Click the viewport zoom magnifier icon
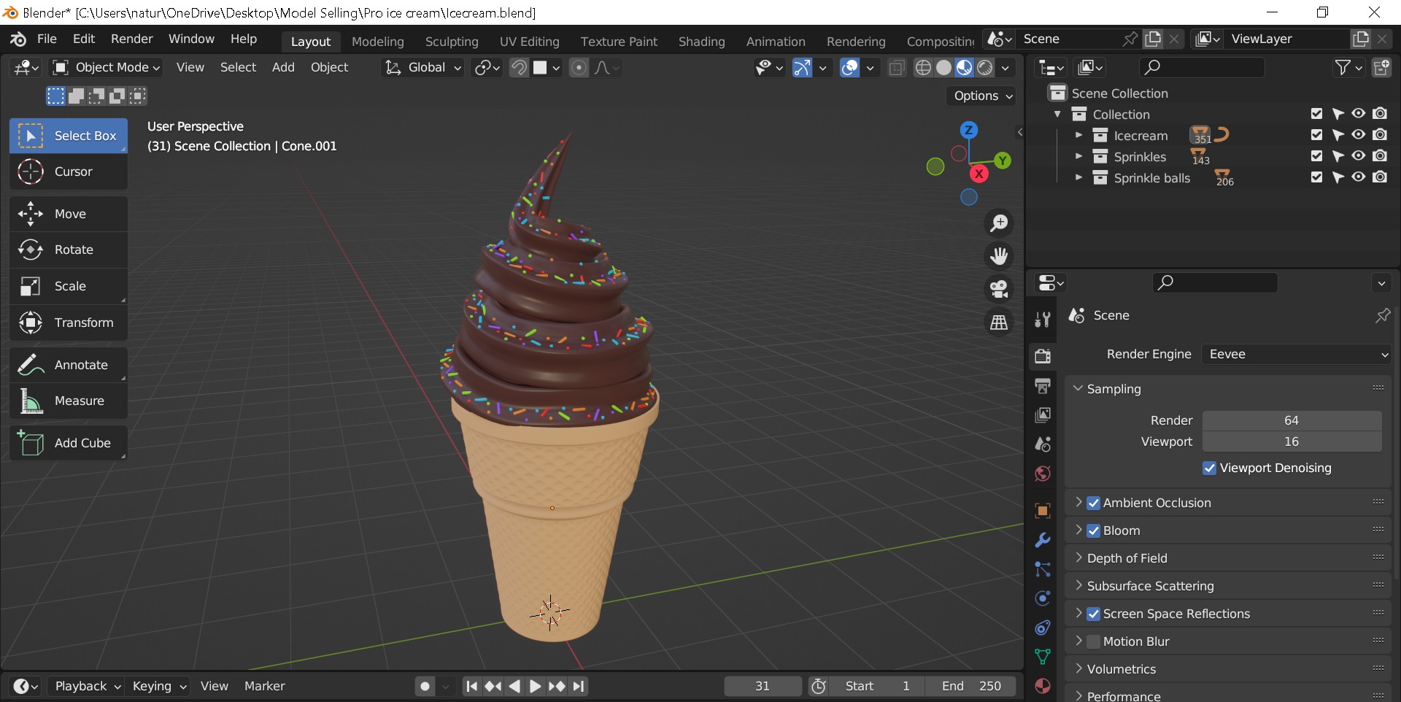 pos(999,223)
